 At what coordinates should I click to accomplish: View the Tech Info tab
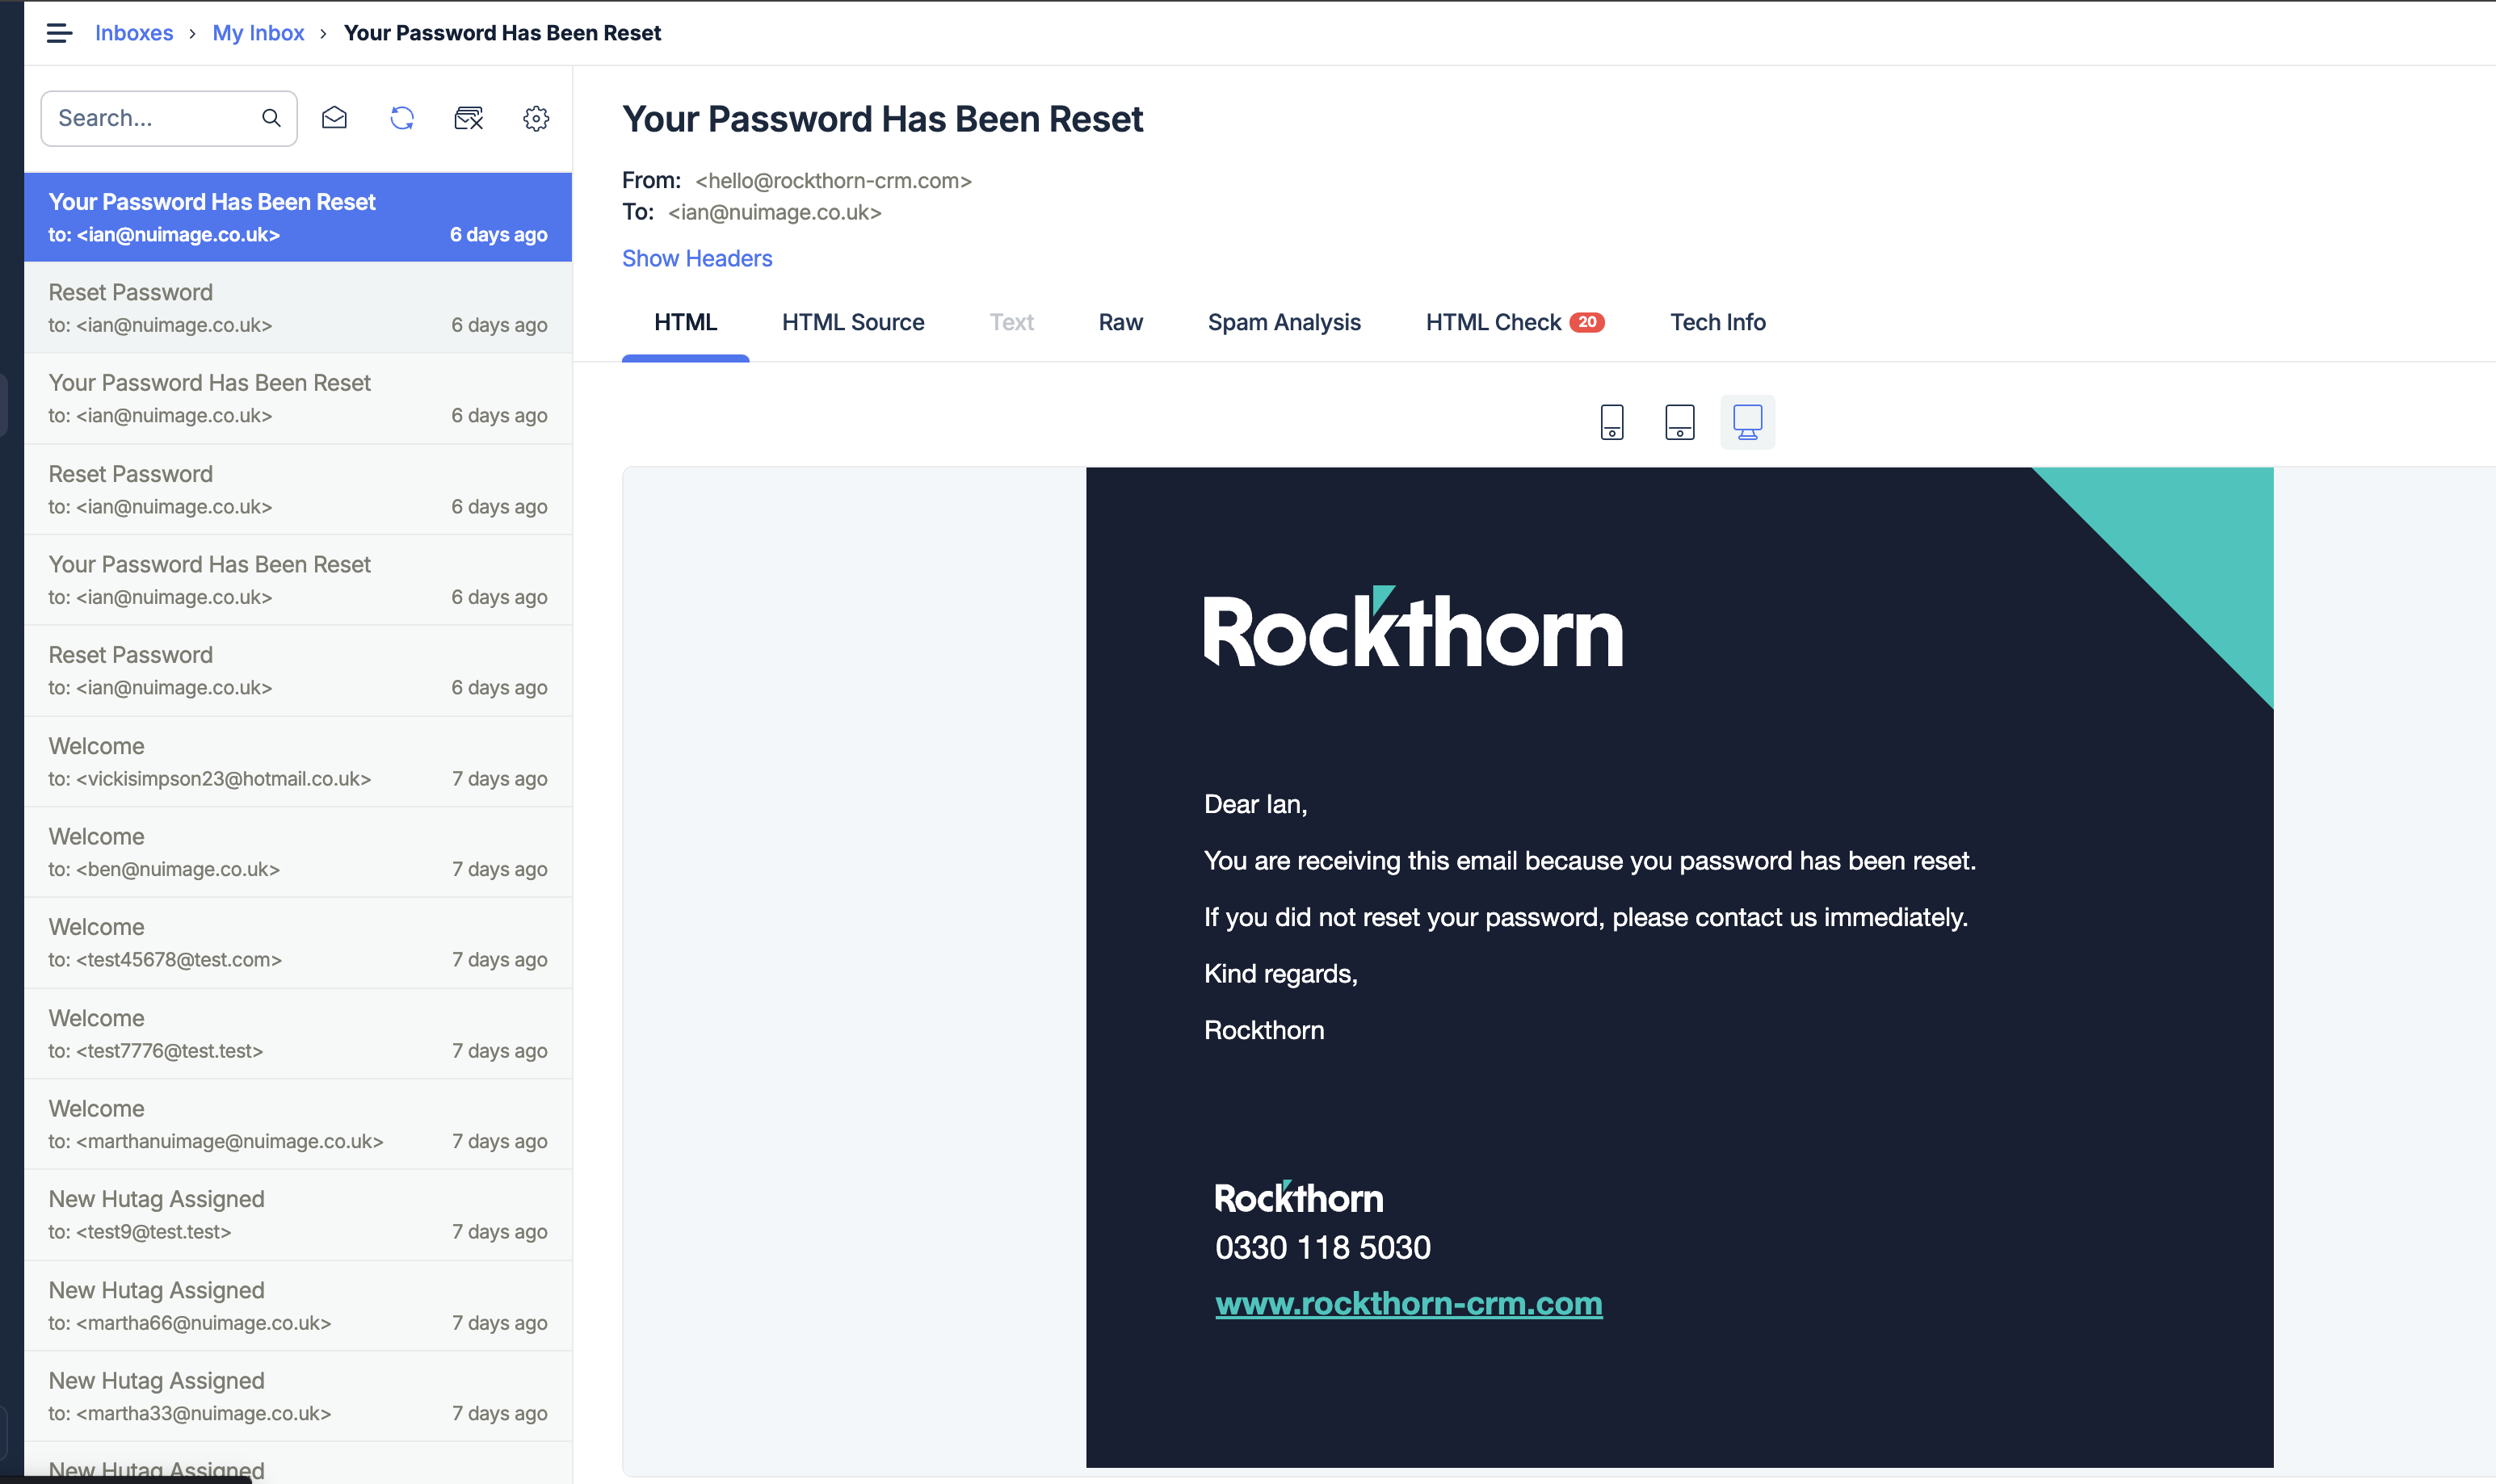pos(1717,322)
